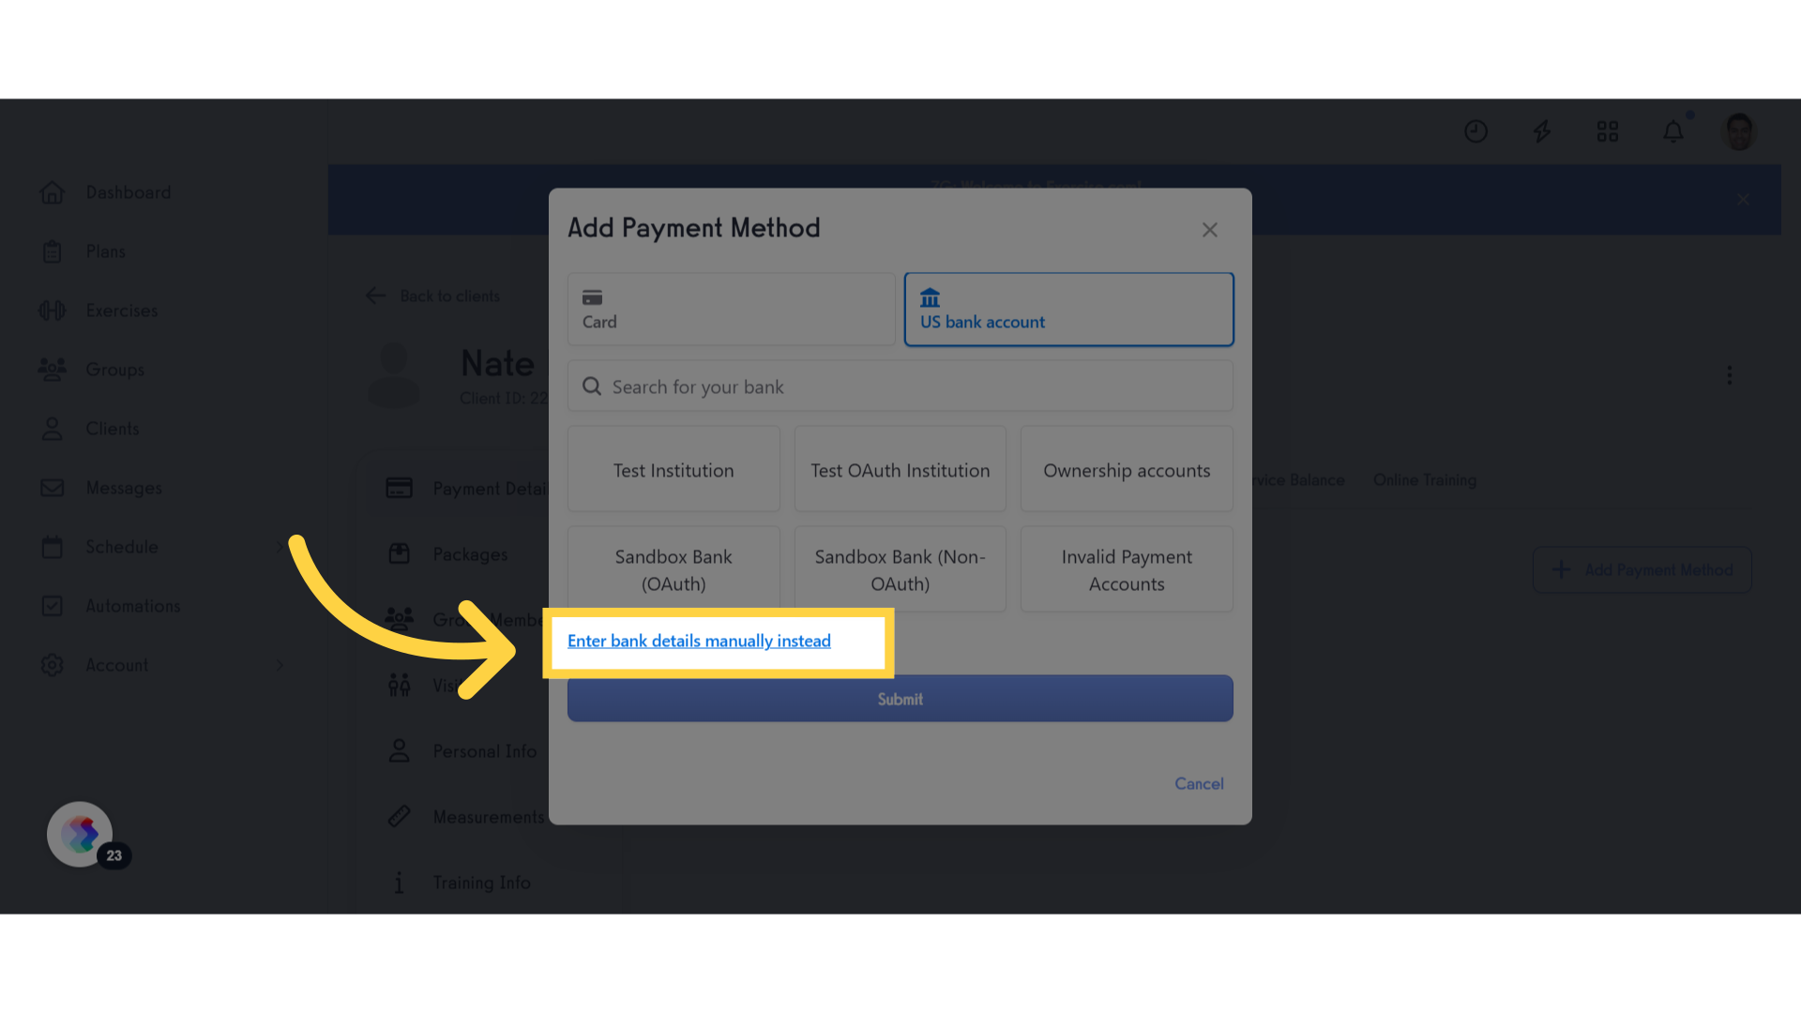Open the profile avatar menu
1801x1013 pixels.
(1740, 131)
